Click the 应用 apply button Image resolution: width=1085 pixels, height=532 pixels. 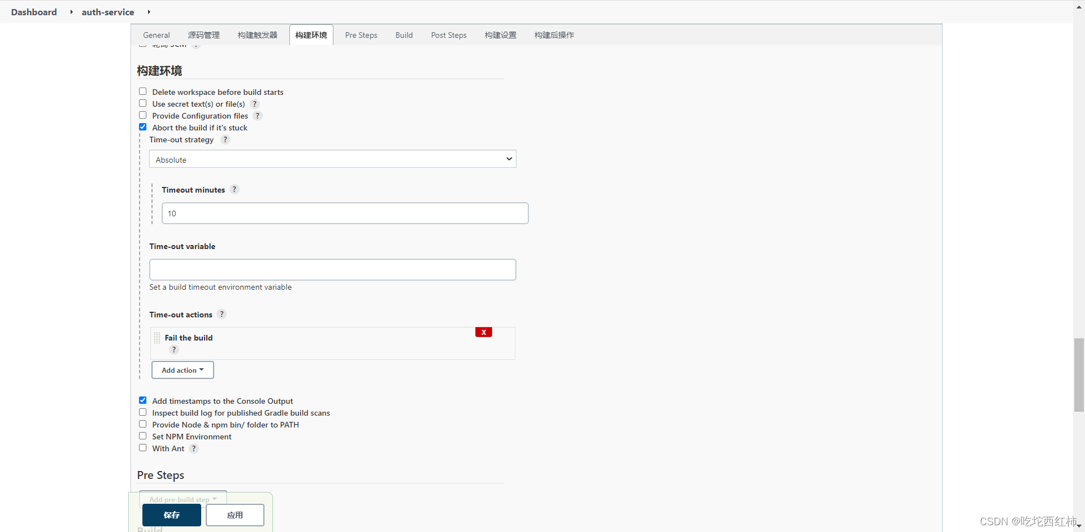[235, 515]
